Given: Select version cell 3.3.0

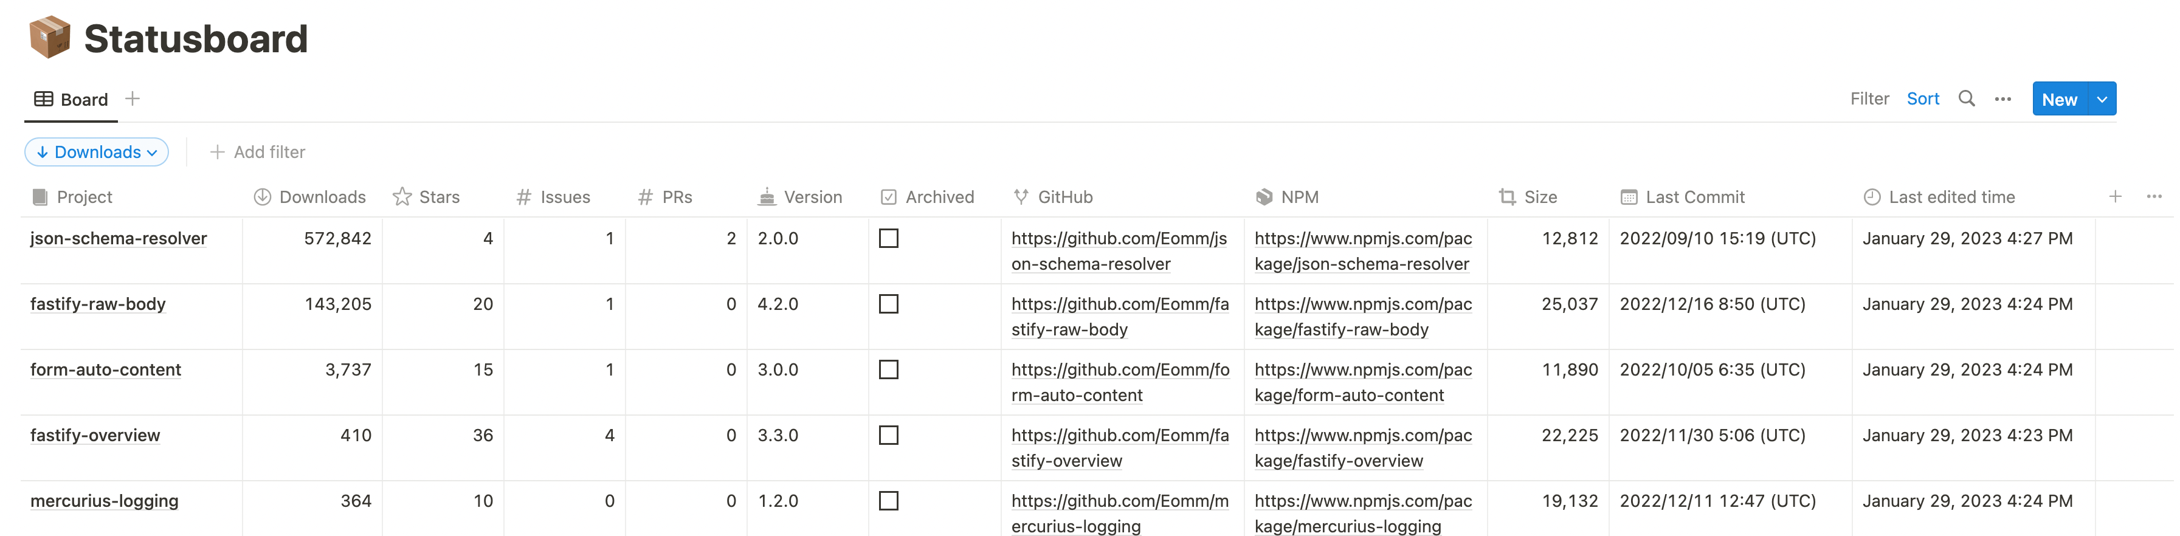Looking at the screenshot, I should click(808, 447).
